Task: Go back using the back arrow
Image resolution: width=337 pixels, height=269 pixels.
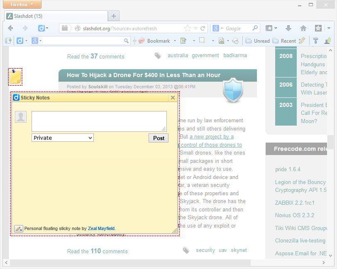Action: point(10,28)
